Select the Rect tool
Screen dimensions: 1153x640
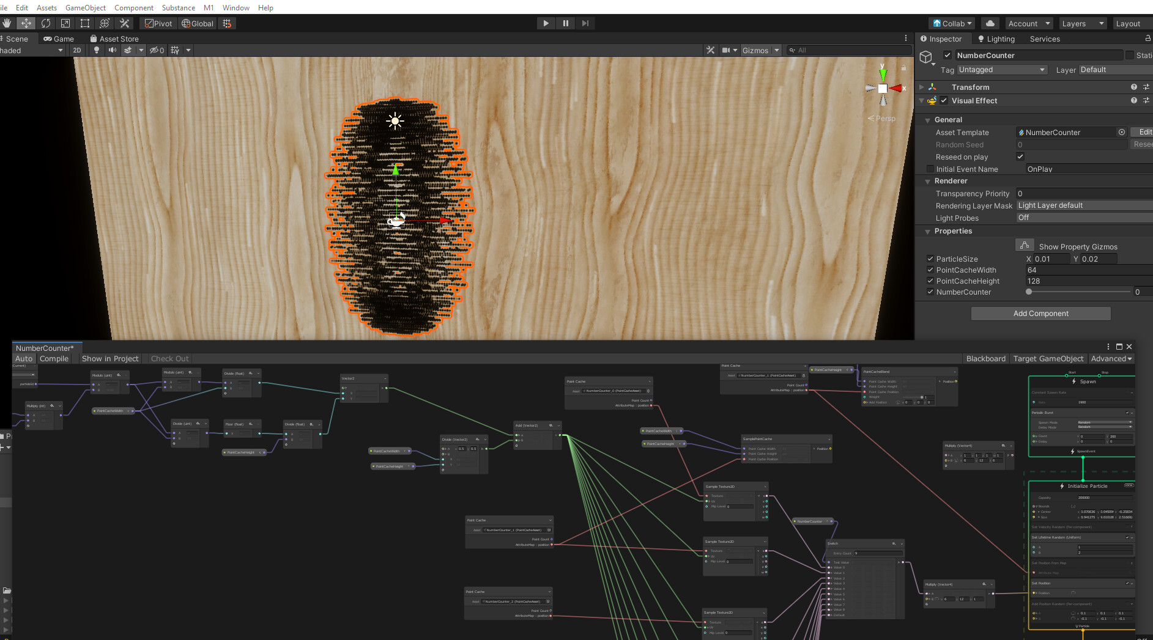pos(84,23)
